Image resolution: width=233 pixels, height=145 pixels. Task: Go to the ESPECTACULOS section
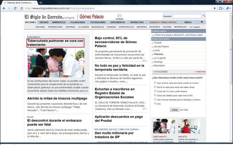(126, 27)
